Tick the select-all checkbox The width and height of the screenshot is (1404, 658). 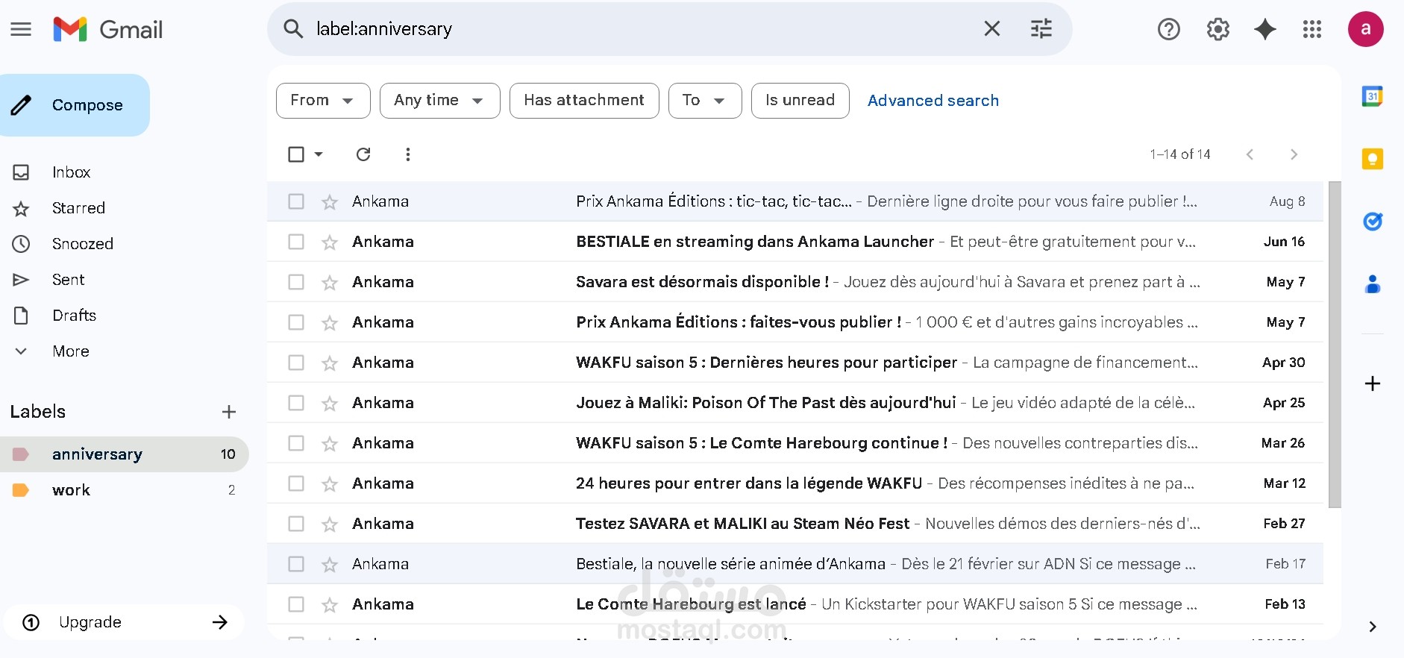[x=296, y=154]
